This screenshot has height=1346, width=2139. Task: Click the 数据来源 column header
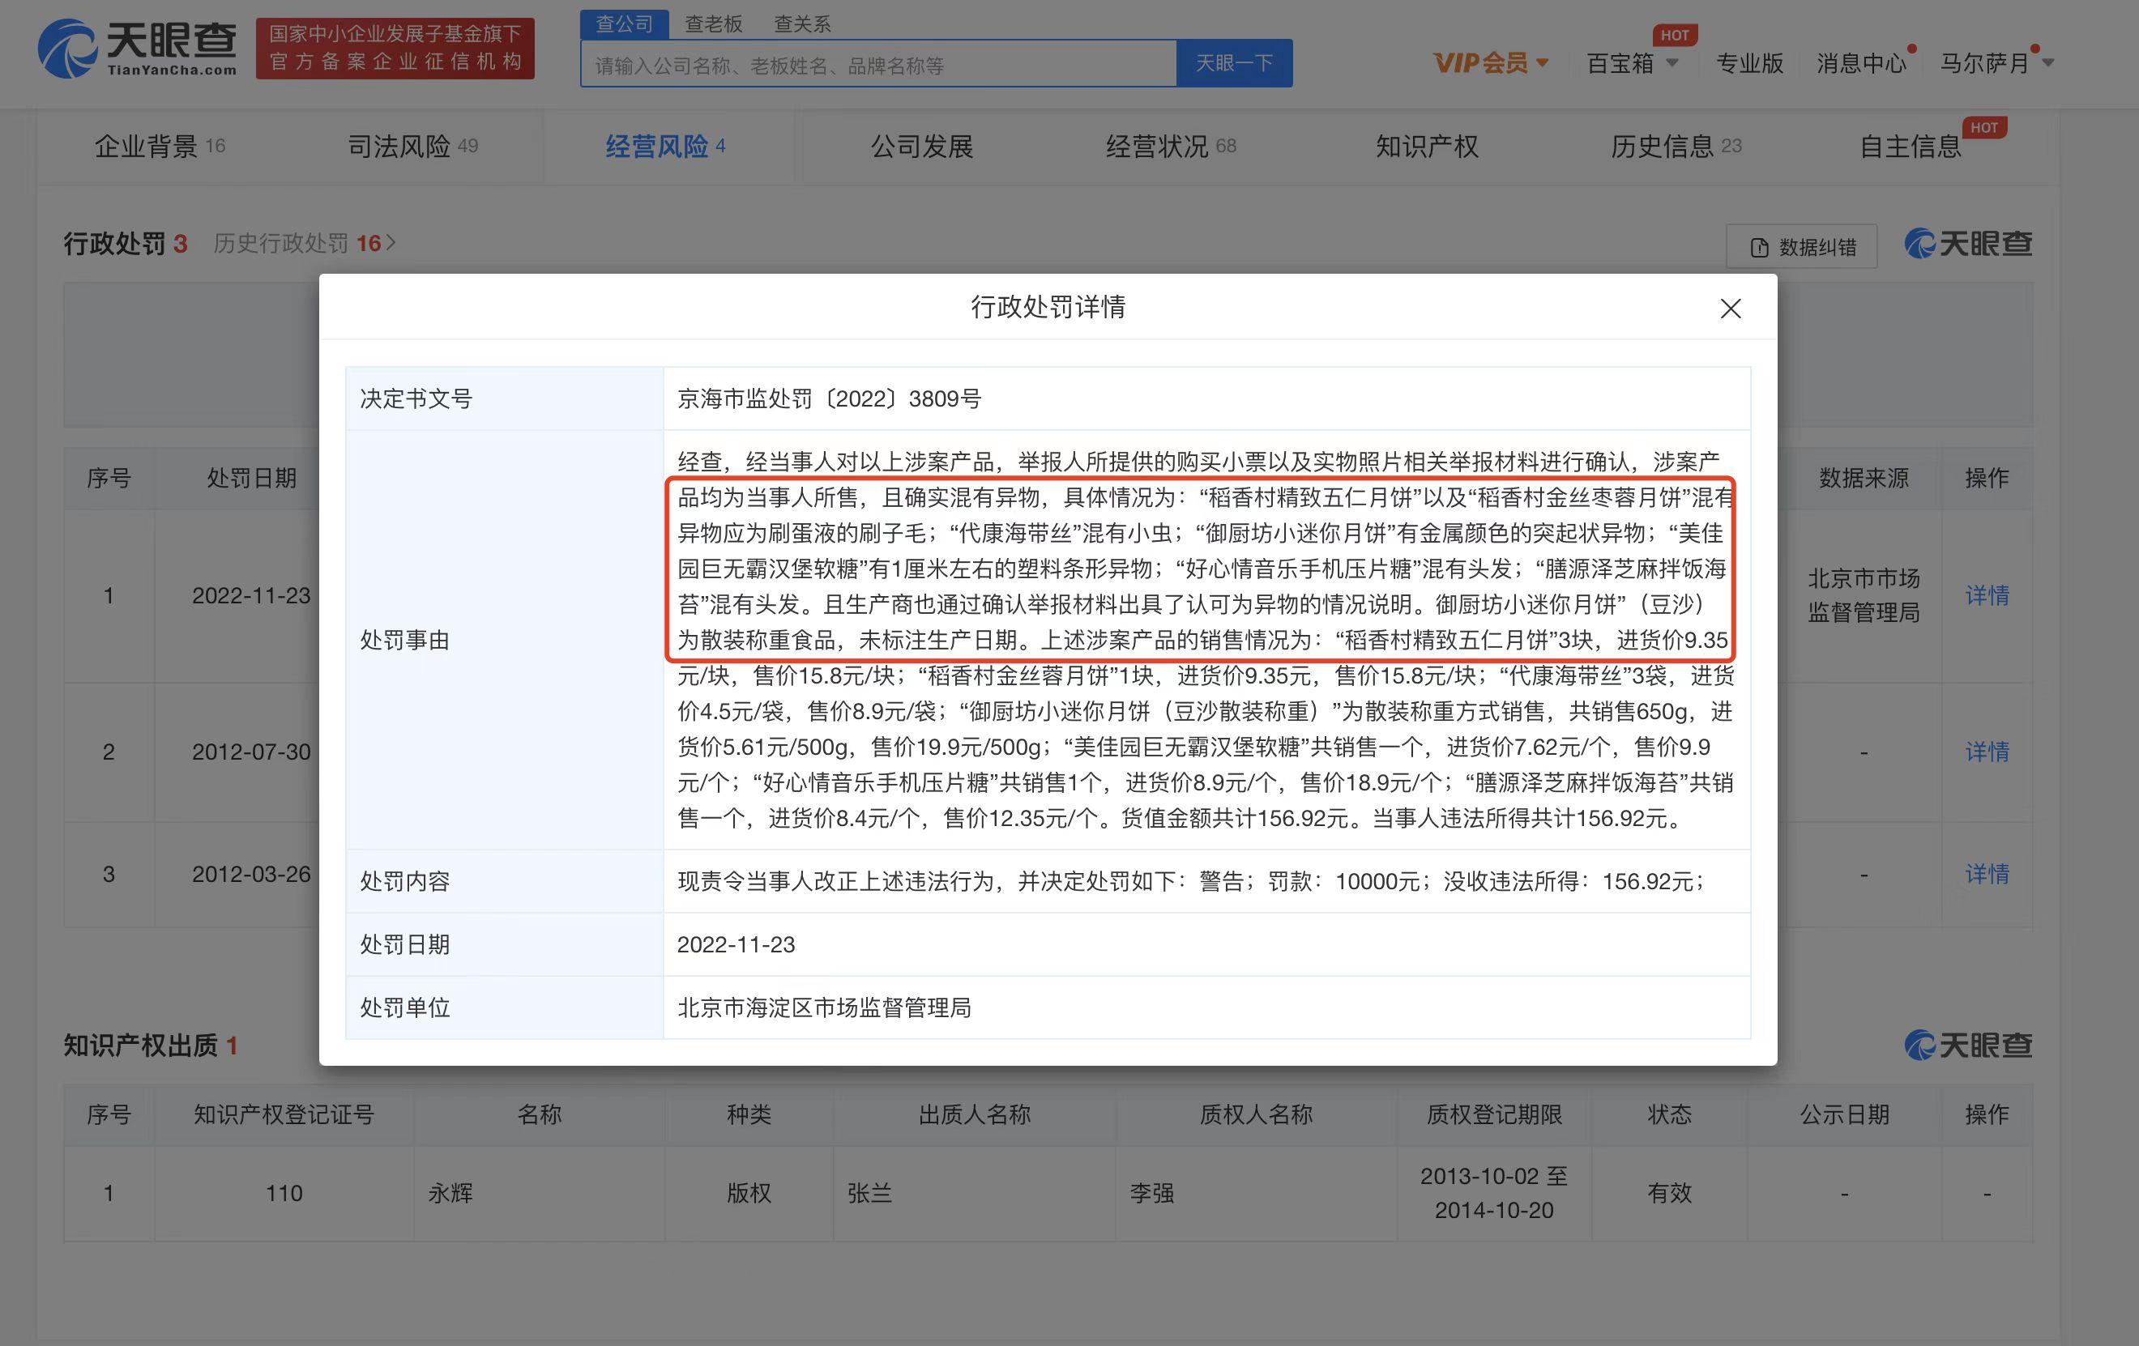(x=1864, y=478)
